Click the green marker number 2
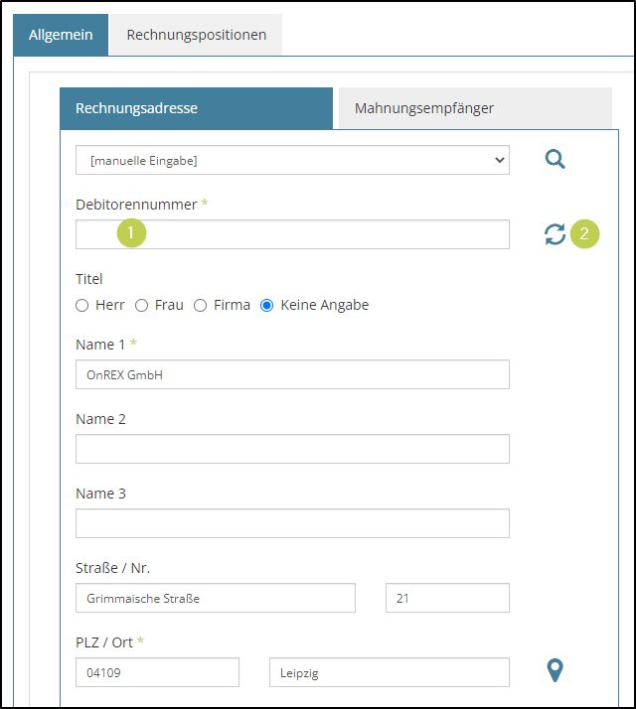This screenshot has width=636, height=709. [x=584, y=234]
